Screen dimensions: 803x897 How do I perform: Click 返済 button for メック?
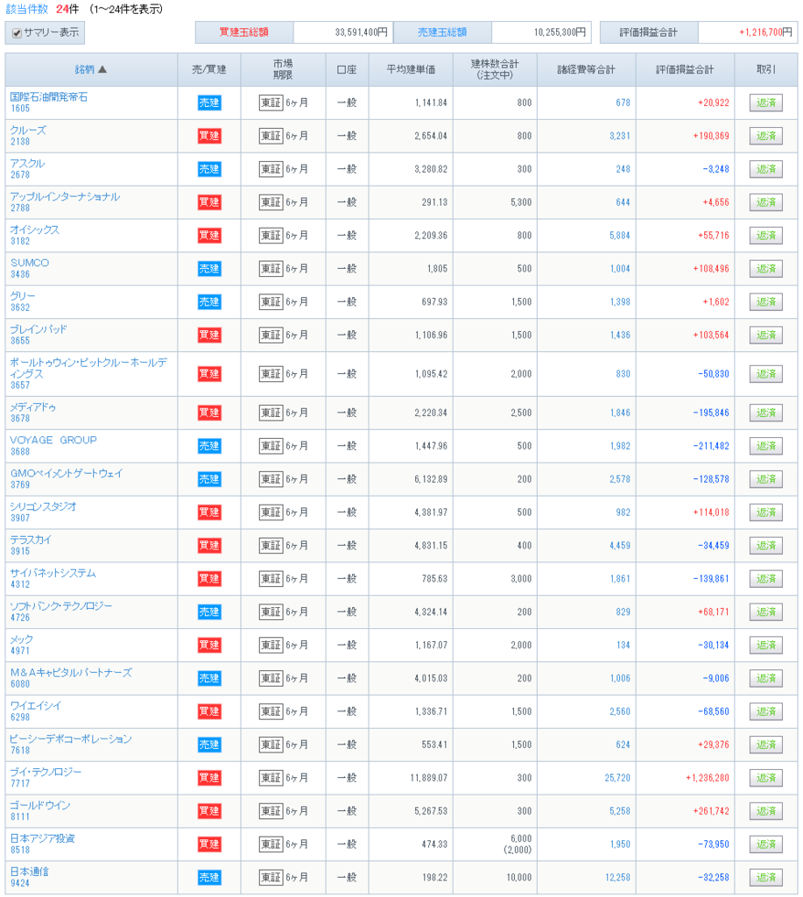pos(766,646)
